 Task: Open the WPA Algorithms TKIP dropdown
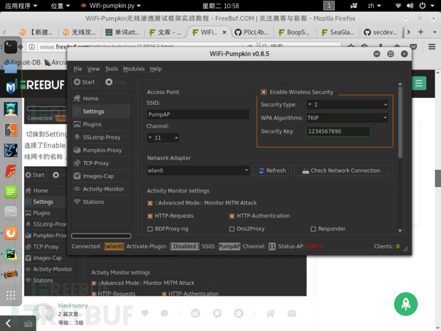347,118
